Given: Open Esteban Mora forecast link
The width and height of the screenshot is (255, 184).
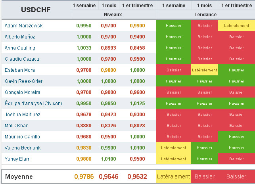Looking at the screenshot, I should pyautogui.click(x=20, y=70).
